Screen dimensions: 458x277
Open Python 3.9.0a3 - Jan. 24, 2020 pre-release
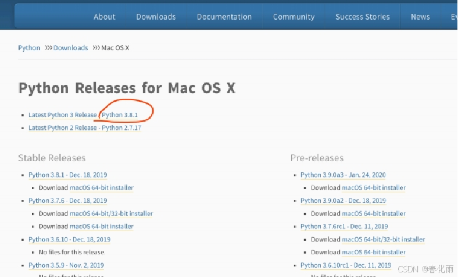click(343, 175)
